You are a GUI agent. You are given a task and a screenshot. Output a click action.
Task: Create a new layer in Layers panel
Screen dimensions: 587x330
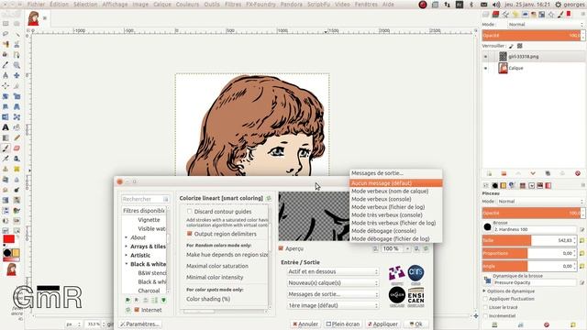(x=489, y=173)
